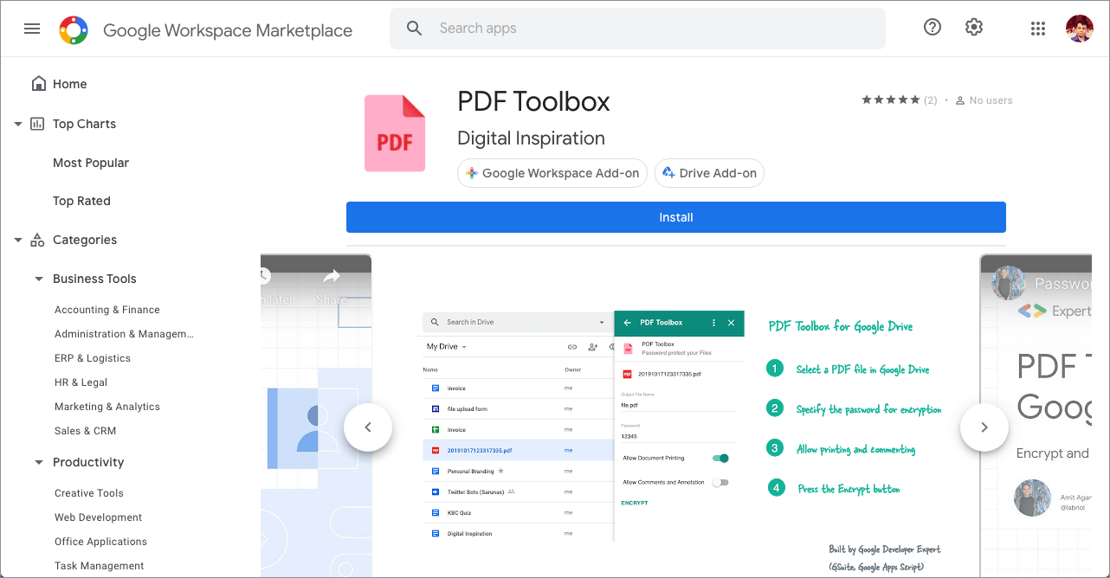This screenshot has height=578, width=1110.
Task: Install the PDF Toolbox app
Action: point(676,217)
